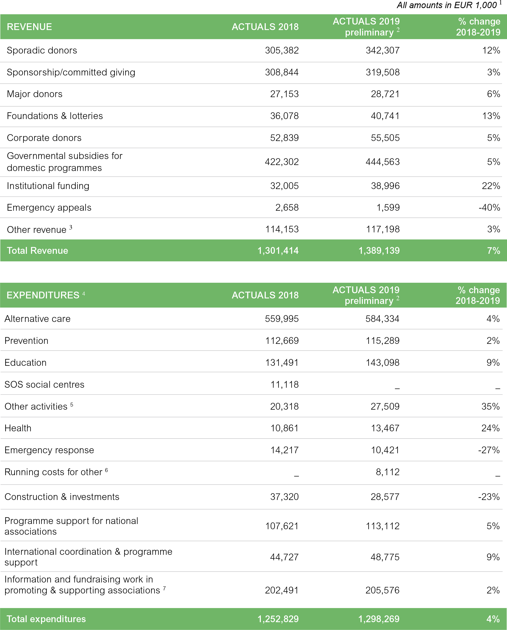Select Construction & investments -23% cell
The width and height of the screenshot is (507, 630).
[x=488, y=497]
